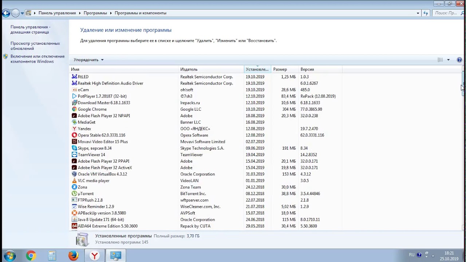Open Firefox from the taskbar
The height and width of the screenshot is (262, 466).
(x=73, y=256)
